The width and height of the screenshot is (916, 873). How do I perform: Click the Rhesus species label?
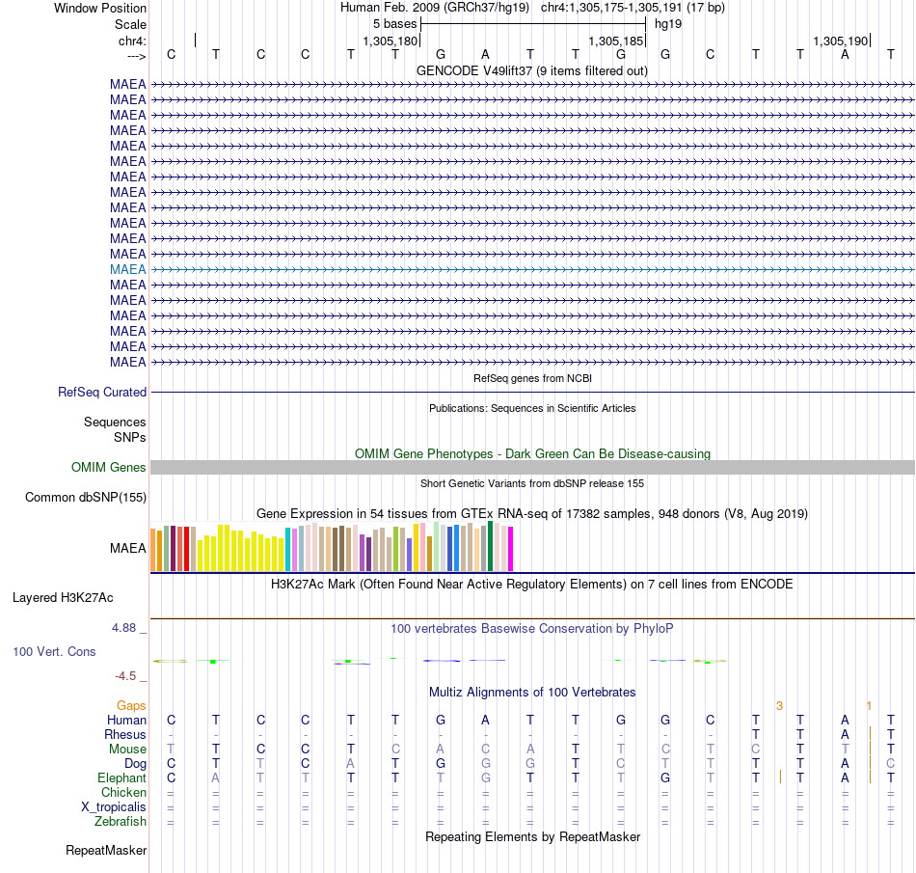coord(125,734)
